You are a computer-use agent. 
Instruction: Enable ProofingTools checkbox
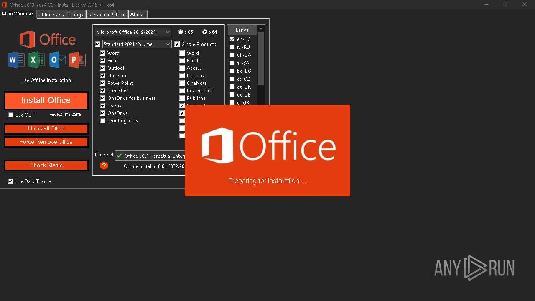(x=103, y=121)
